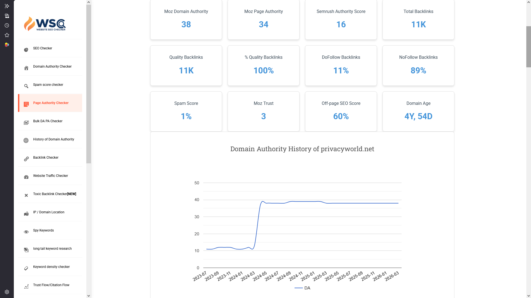Click the Website Traffic Checker gauge icon
Screen dimensions: 531x298
pos(26,177)
